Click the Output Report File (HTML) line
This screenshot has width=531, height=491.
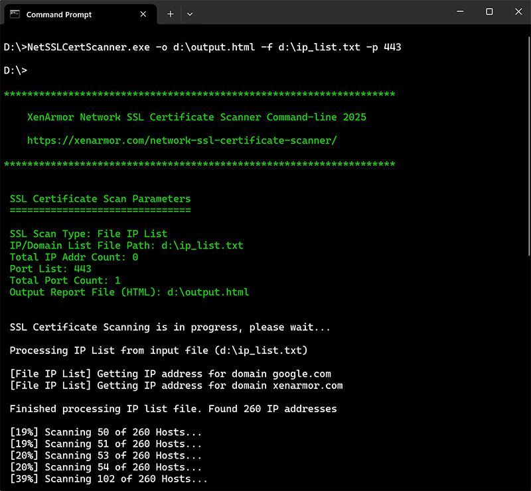[x=129, y=292]
